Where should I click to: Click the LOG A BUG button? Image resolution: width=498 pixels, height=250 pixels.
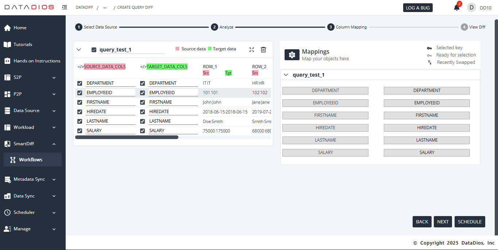point(418,8)
